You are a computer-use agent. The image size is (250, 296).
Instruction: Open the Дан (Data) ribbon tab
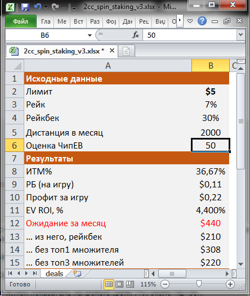[x=127, y=21]
